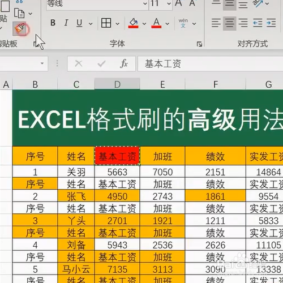Open the font color dropdown arrow
This screenshot has height=283, width=283.
click(x=167, y=24)
